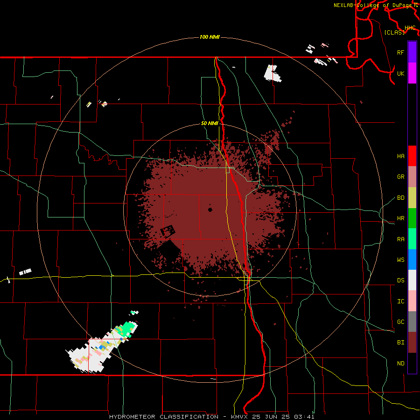Screen dimensions: 420x420
Task: Click the RA legend label
Action: point(400,239)
